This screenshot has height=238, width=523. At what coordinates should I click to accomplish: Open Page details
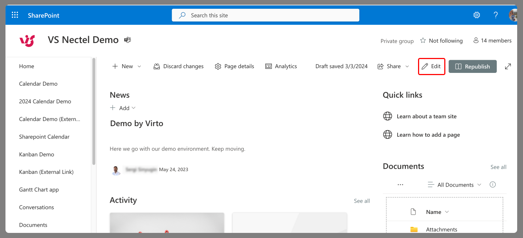(234, 66)
